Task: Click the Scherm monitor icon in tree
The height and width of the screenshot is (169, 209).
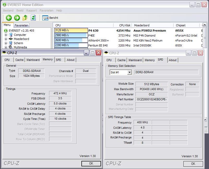Action: pos(11,43)
